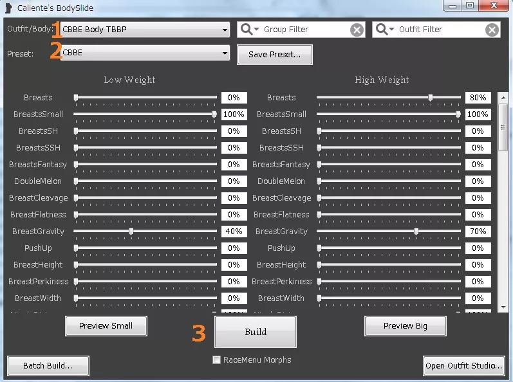Click the Low Weight Breasts 0% value box
The height and width of the screenshot is (382, 513).
click(234, 98)
